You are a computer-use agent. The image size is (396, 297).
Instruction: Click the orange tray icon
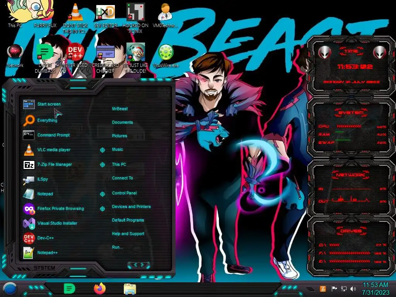tap(323, 288)
